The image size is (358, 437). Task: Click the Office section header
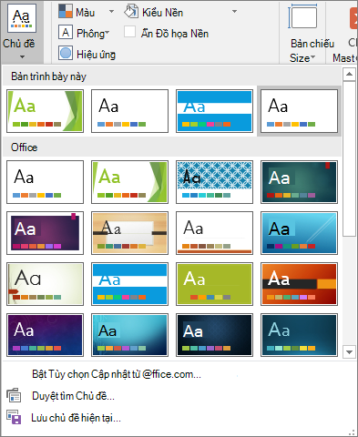coord(172,147)
